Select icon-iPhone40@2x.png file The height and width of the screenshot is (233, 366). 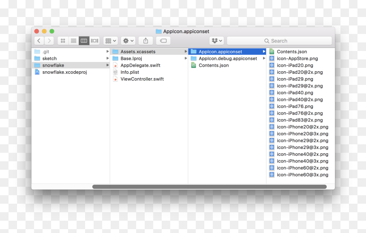299,154
